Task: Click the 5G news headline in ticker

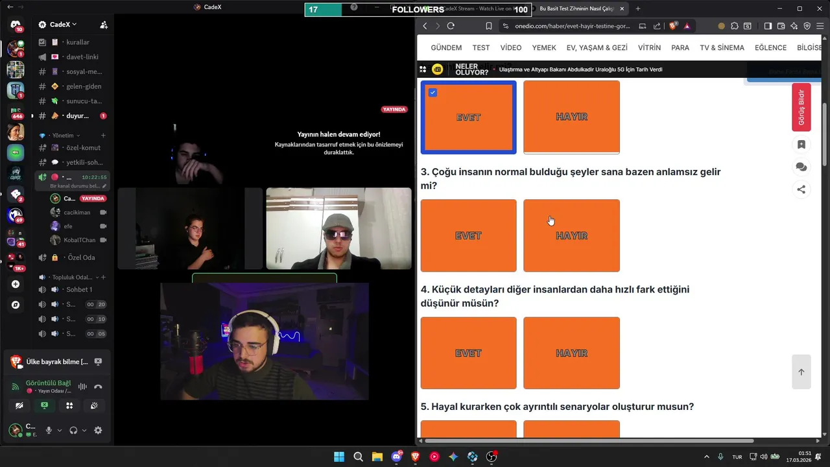Action: [x=580, y=69]
